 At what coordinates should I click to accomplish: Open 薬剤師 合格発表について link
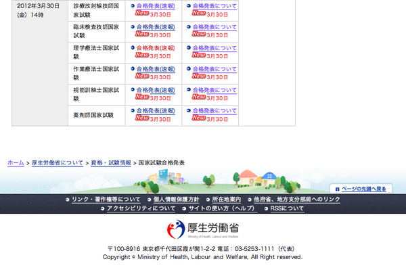point(215,111)
